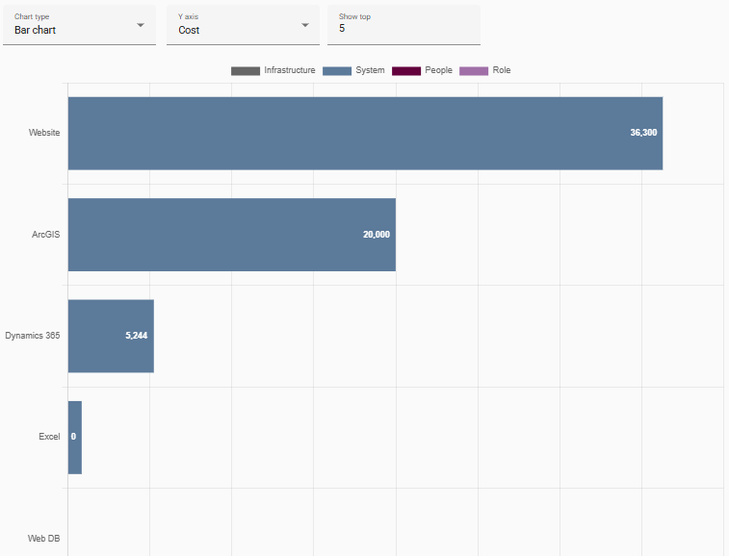Click the ArcGIS axis label

pos(45,235)
